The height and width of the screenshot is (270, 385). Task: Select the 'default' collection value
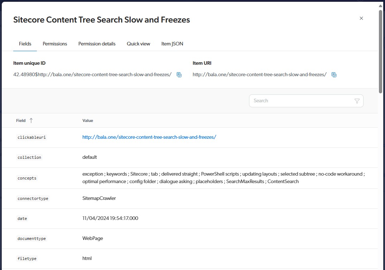click(89, 157)
